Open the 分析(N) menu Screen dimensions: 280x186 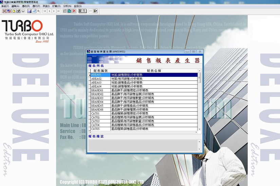click(x=67, y=6)
